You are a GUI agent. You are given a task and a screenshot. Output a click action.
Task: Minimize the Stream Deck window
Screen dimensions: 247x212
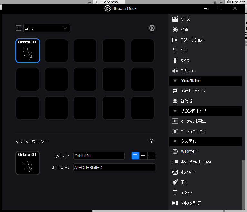pyautogui.click(x=205, y=8)
